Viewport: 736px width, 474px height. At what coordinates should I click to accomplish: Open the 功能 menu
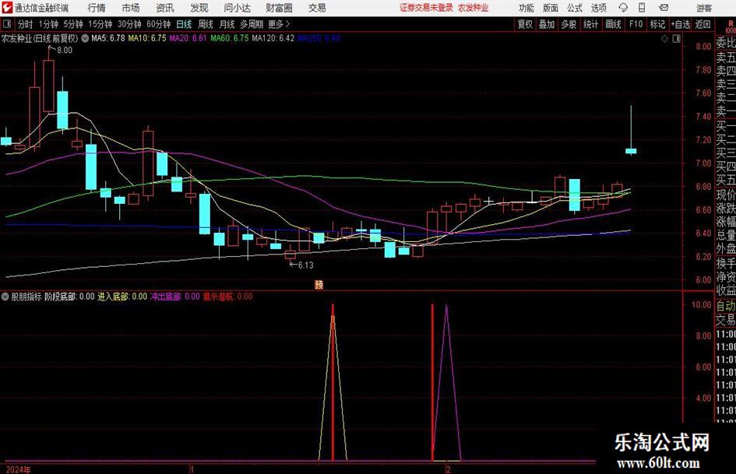[x=526, y=8]
